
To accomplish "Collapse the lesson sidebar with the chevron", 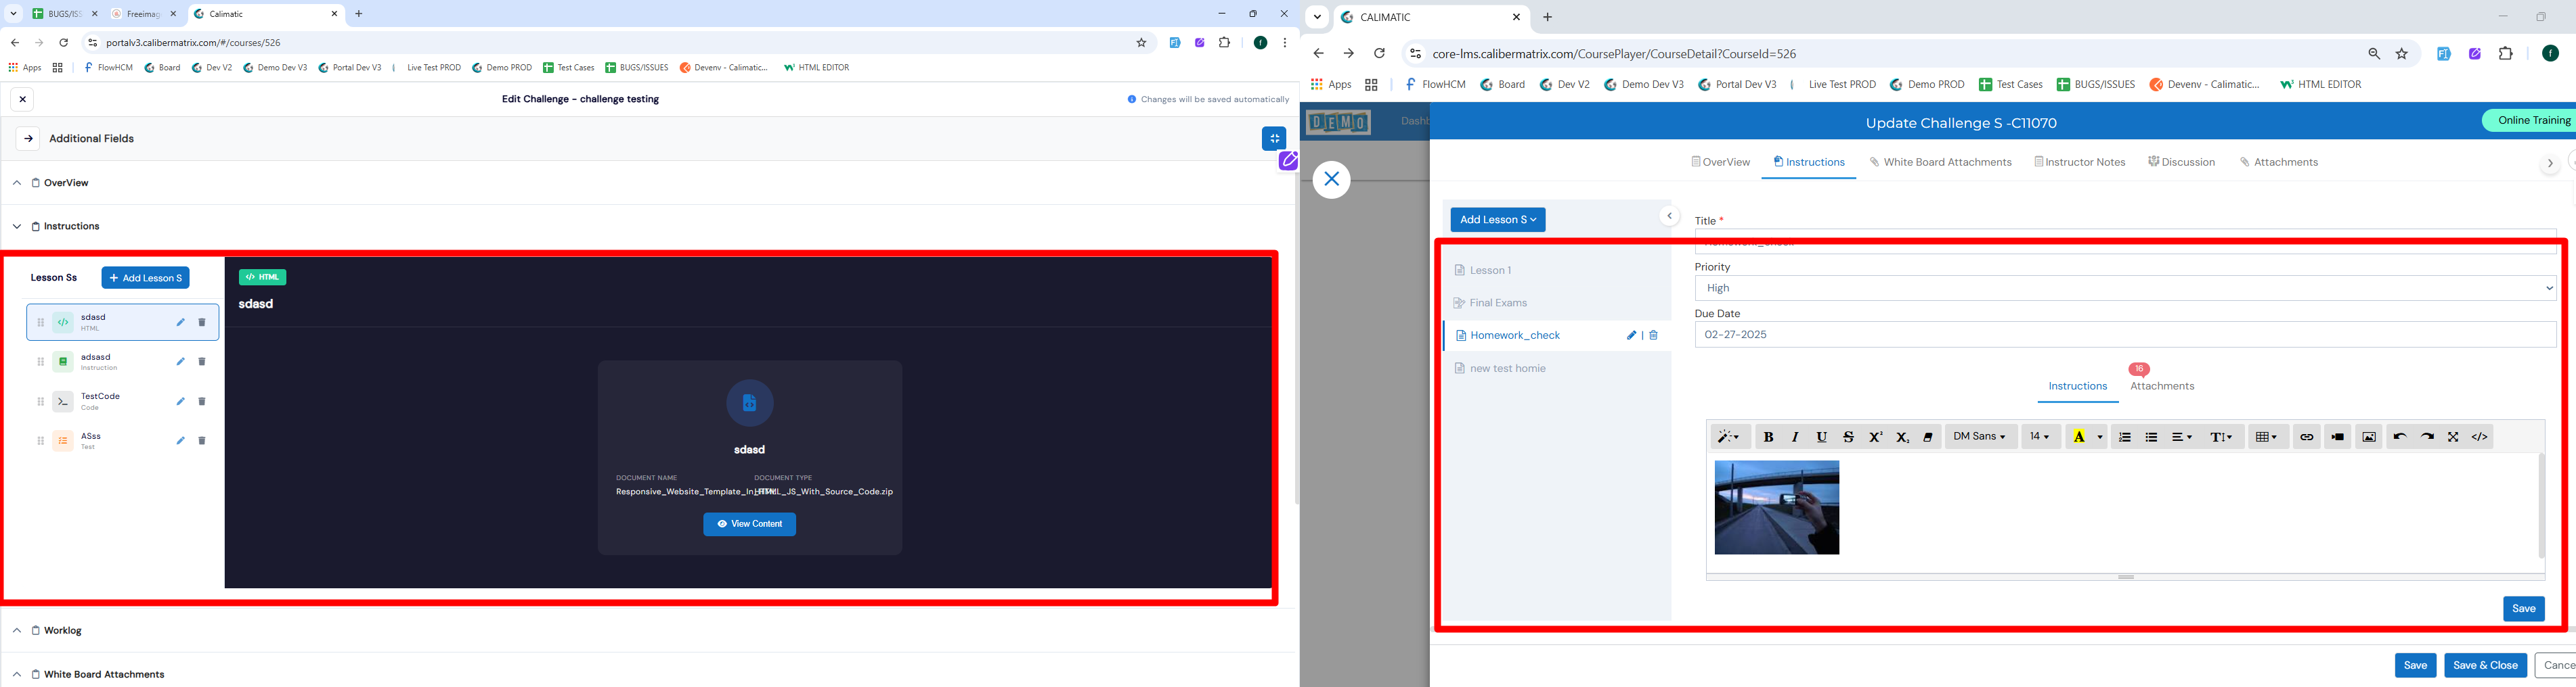I will coord(1669,216).
